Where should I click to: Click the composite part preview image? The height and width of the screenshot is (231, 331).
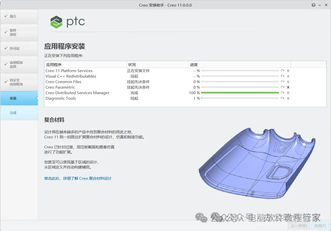(257, 163)
